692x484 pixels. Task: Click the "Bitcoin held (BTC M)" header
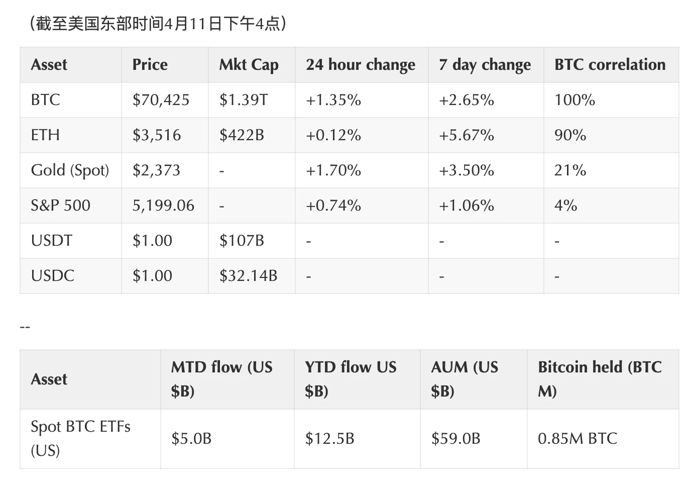coord(600,379)
